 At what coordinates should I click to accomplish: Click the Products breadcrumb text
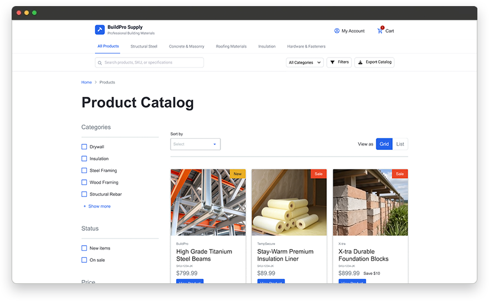tap(107, 82)
